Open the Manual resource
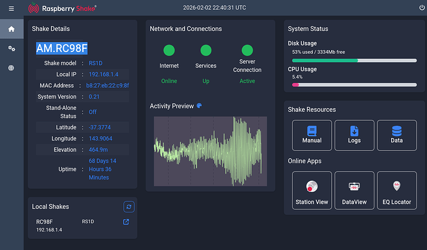427x250 pixels. point(312,135)
